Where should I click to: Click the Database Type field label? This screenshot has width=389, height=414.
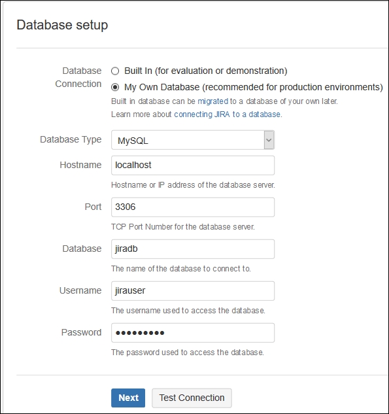(x=71, y=139)
